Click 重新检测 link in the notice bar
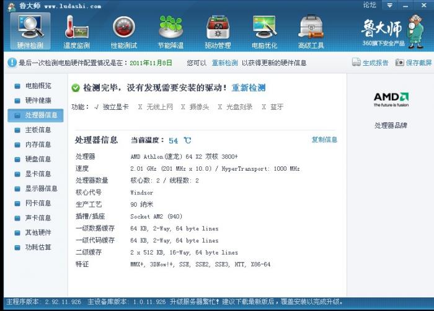The image size is (434, 311). pyautogui.click(x=224, y=63)
